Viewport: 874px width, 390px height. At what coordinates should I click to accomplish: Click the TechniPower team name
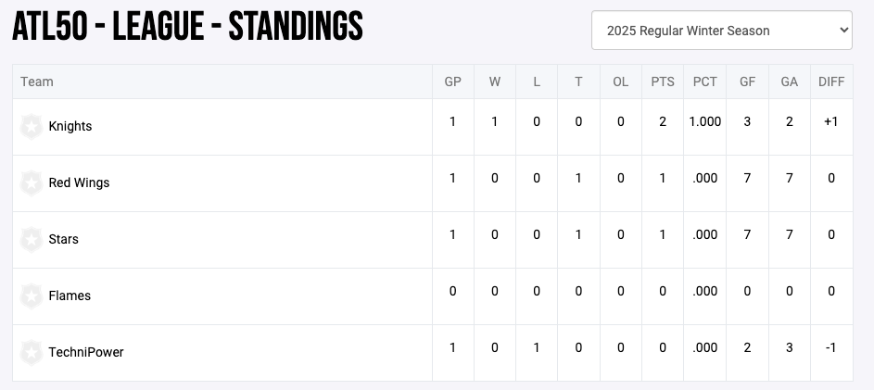coord(86,352)
